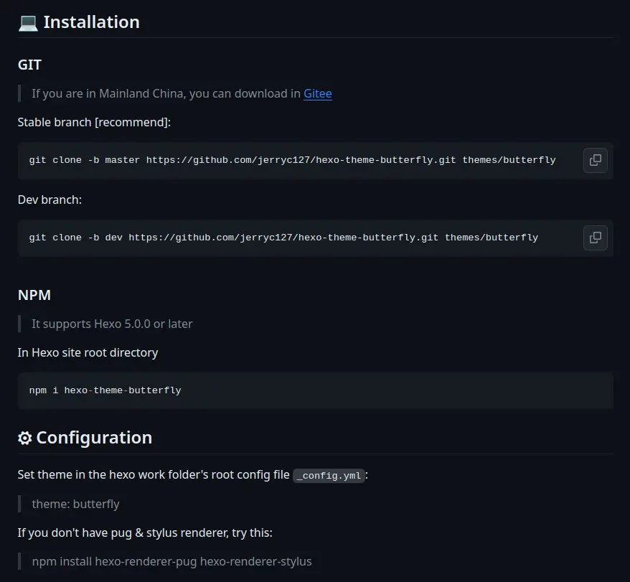Click the GIT subheading
The height and width of the screenshot is (582, 630).
pos(29,65)
